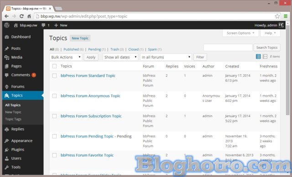Click the Appearance paintbrush icon

(x=7, y=141)
